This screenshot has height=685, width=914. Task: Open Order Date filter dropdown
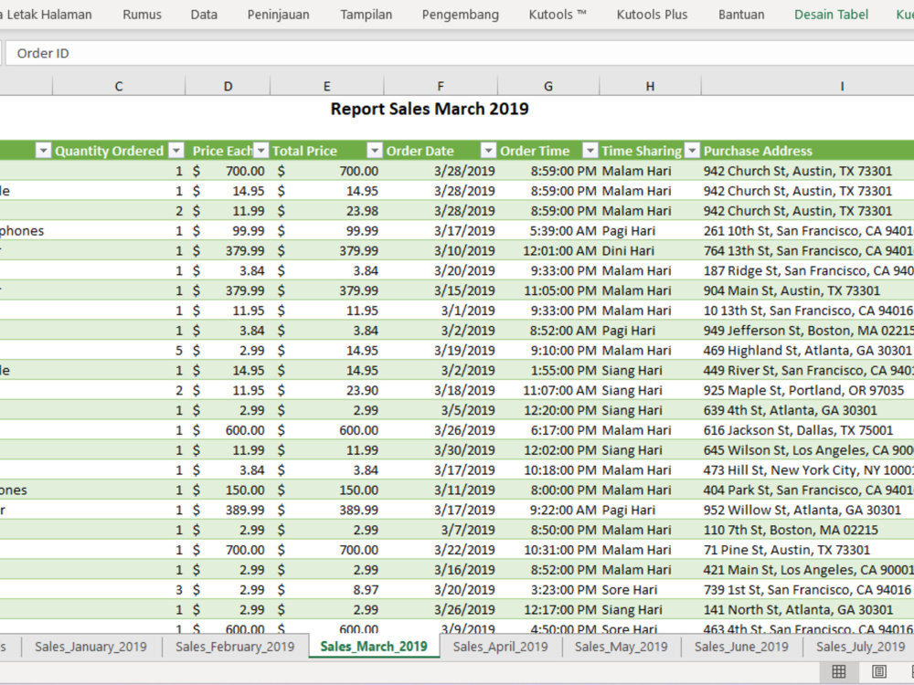[x=488, y=151]
